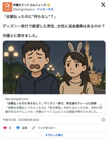
Task: Click リンクをコピー text
Action: (47, 128)
